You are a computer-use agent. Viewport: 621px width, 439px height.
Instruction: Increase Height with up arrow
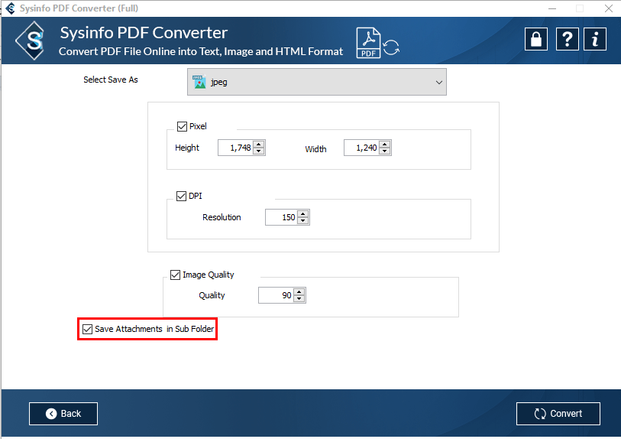[x=259, y=145]
